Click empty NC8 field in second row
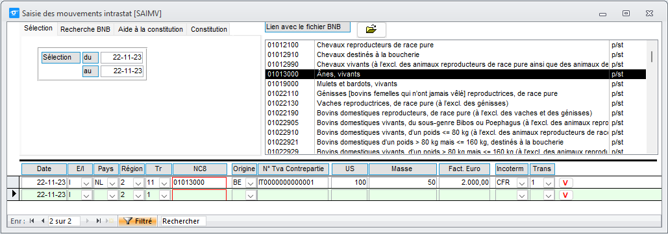Viewport: 668px width, 234px height. pyautogui.click(x=199, y=195)
